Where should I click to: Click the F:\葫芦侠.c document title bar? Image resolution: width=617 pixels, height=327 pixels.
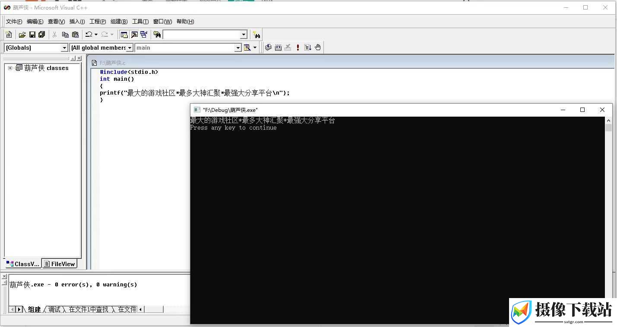tap(352, 63)
